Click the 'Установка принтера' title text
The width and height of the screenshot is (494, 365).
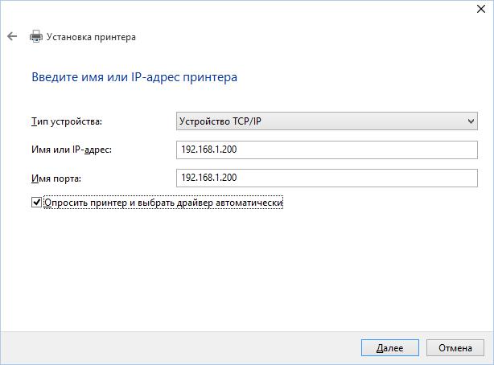tap(91, 37)
